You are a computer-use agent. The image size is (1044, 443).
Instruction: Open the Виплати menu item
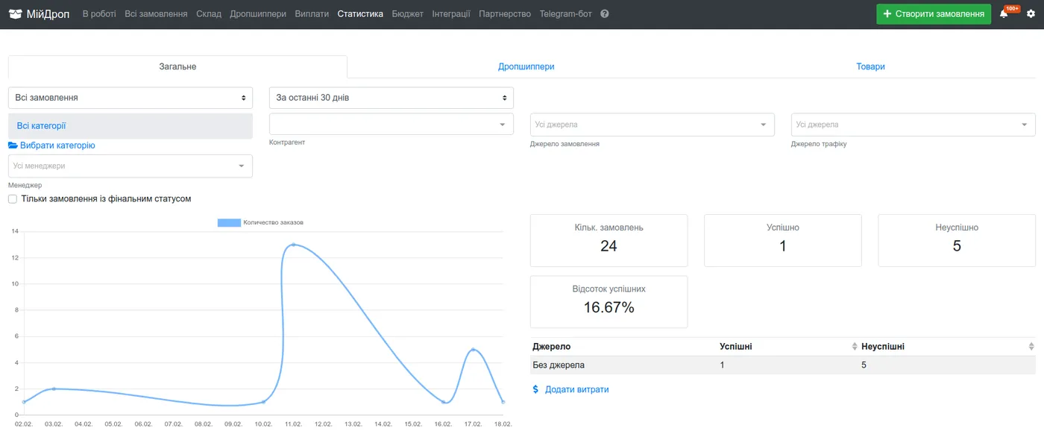click(312, 14)
